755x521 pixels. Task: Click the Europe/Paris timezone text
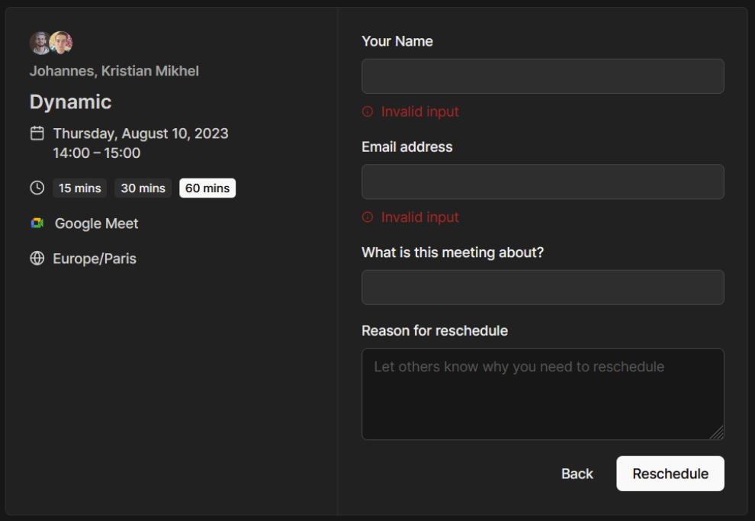point(95,259)
